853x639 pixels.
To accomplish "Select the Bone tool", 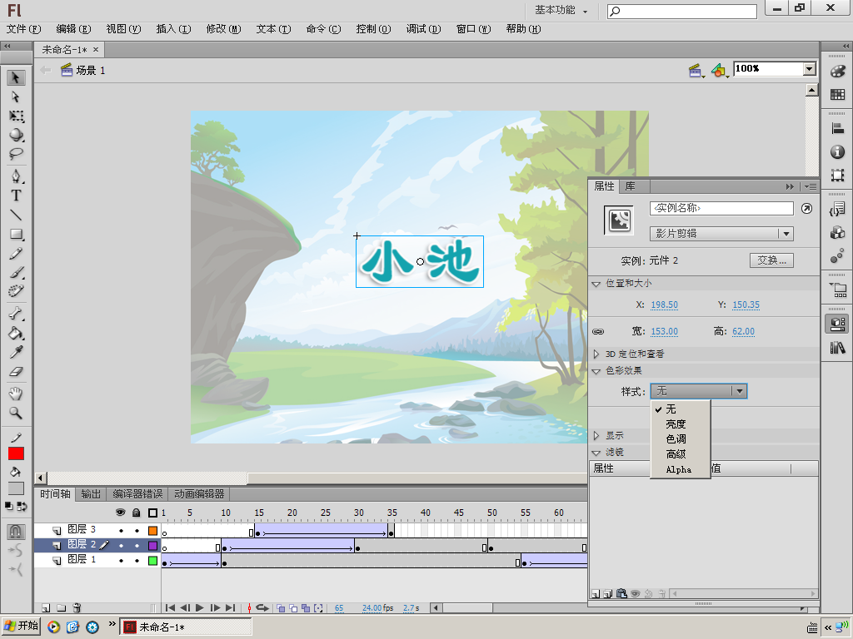I will (16, 314).
